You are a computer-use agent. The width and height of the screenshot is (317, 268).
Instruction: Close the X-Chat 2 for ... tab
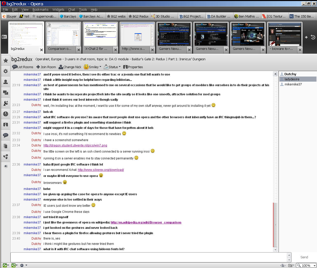click(116, 50)
